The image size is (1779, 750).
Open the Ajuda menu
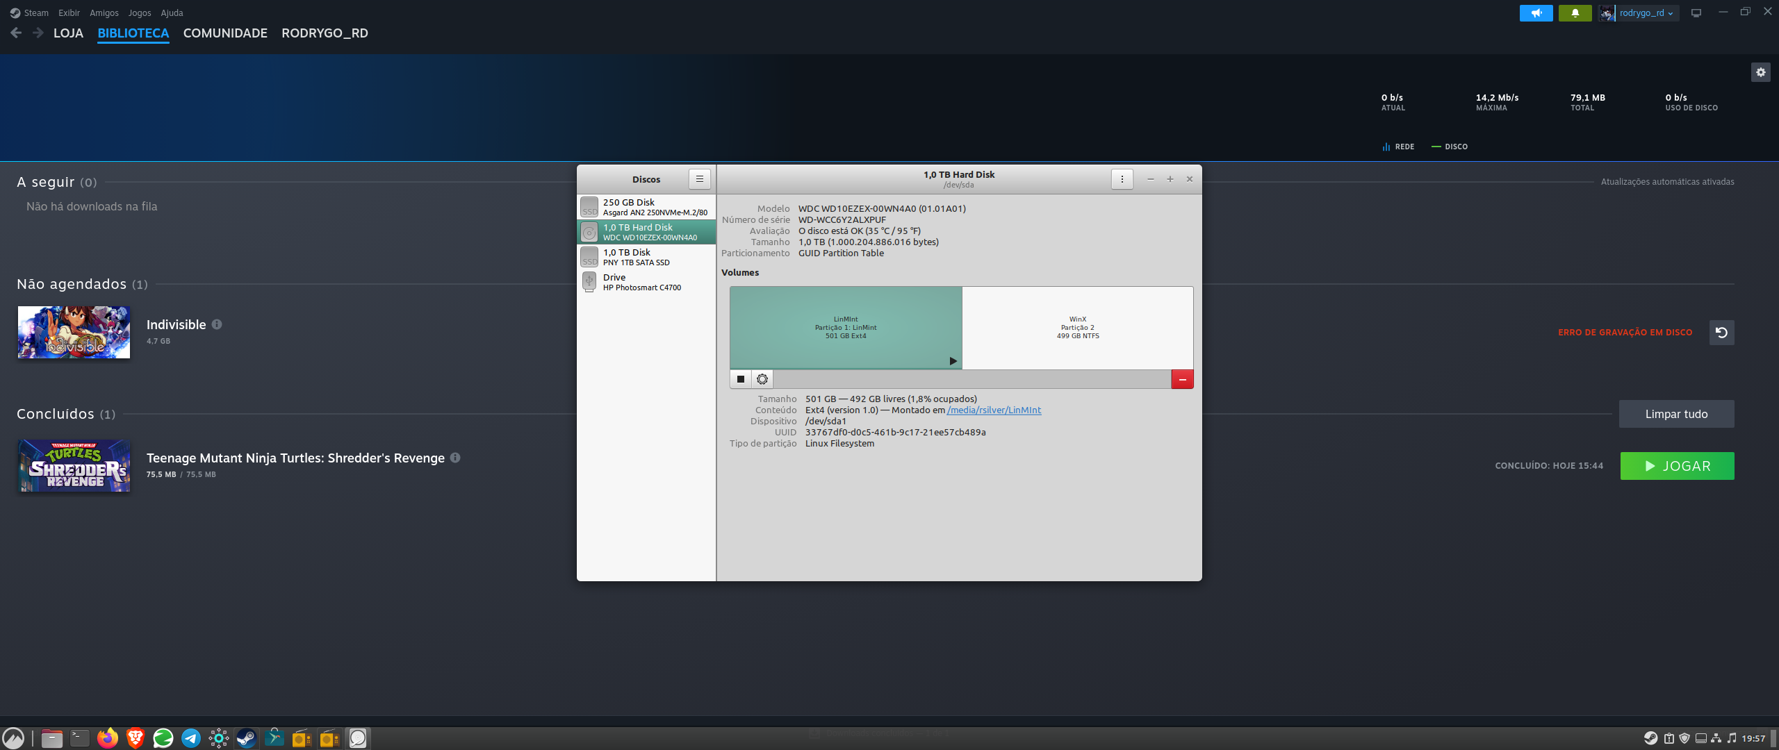tap(172, 12)
